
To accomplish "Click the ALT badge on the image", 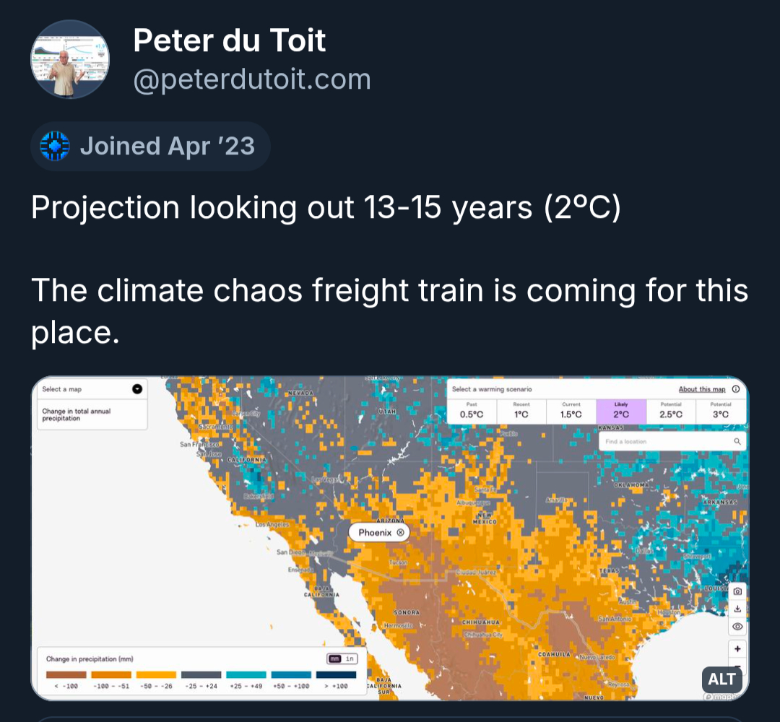I will [721, 679].
